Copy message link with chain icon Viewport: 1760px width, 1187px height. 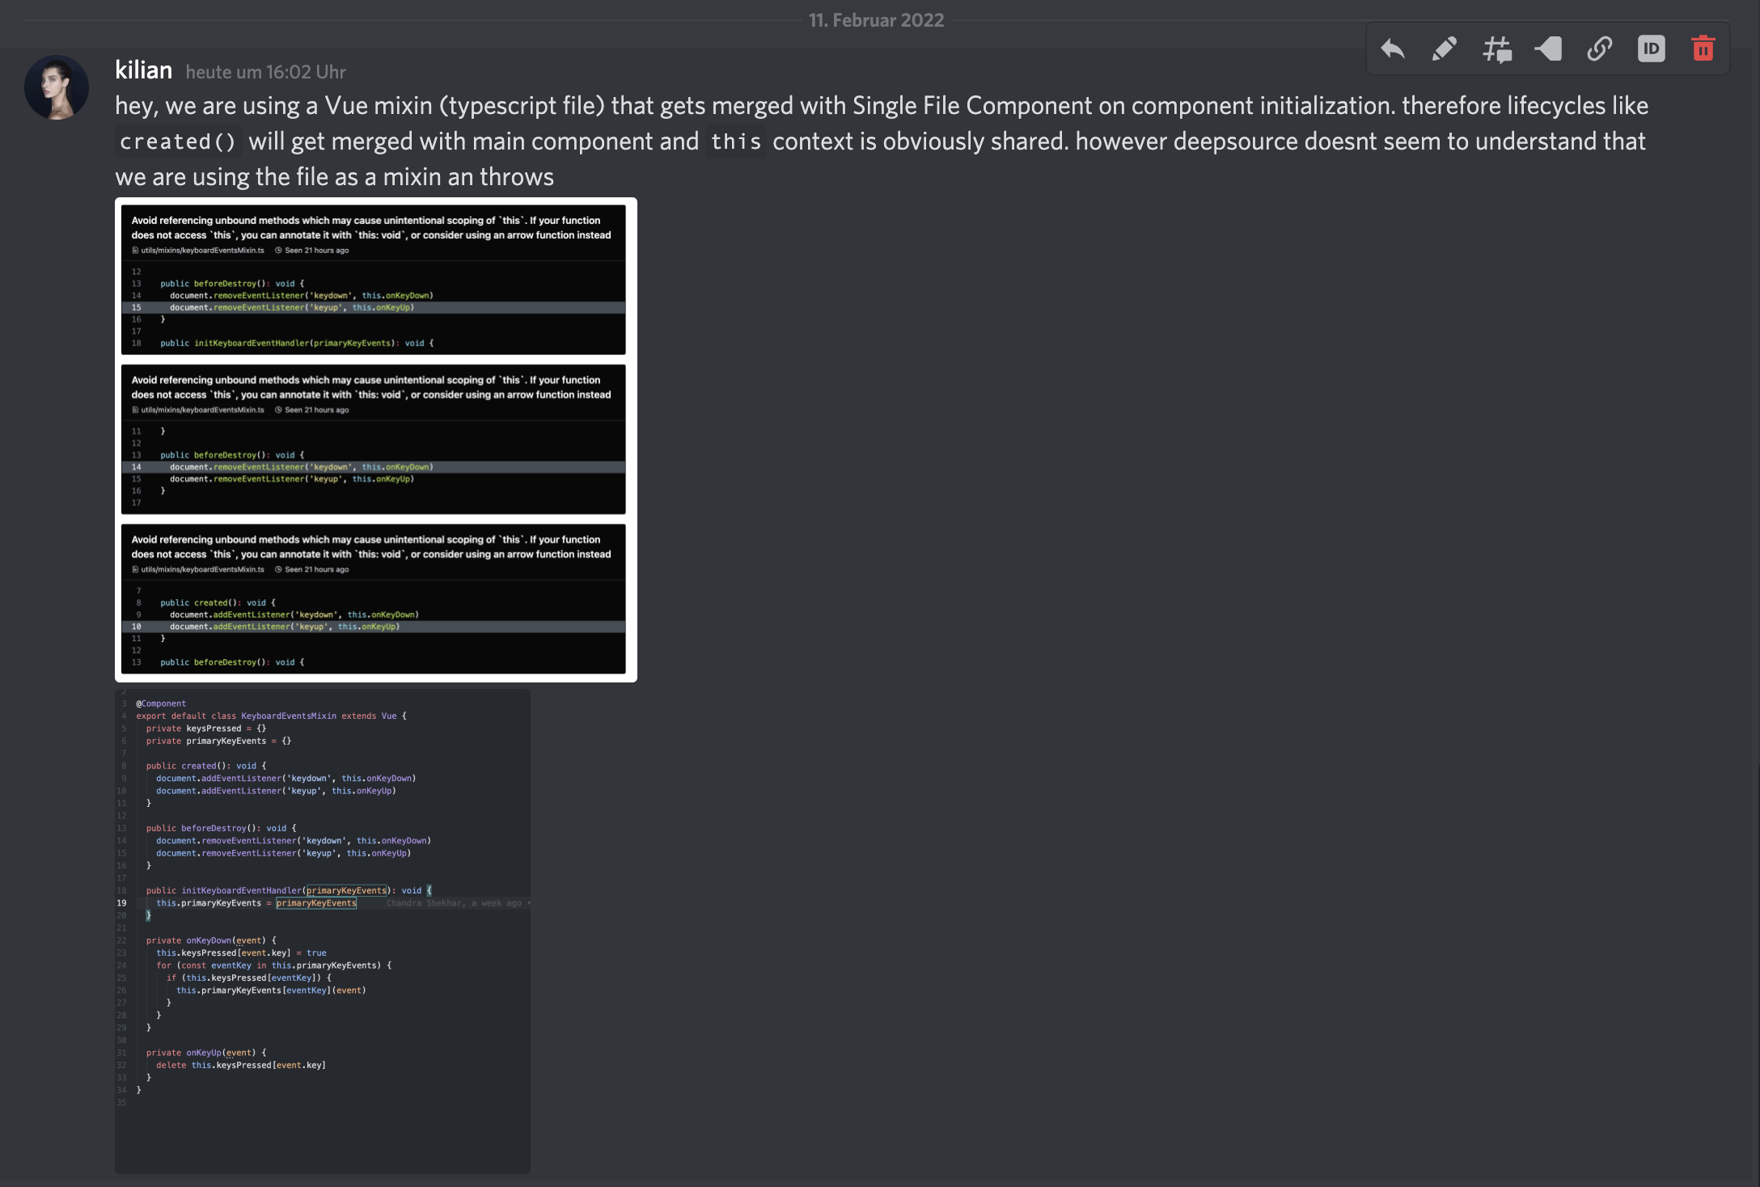pos(1600,49)
